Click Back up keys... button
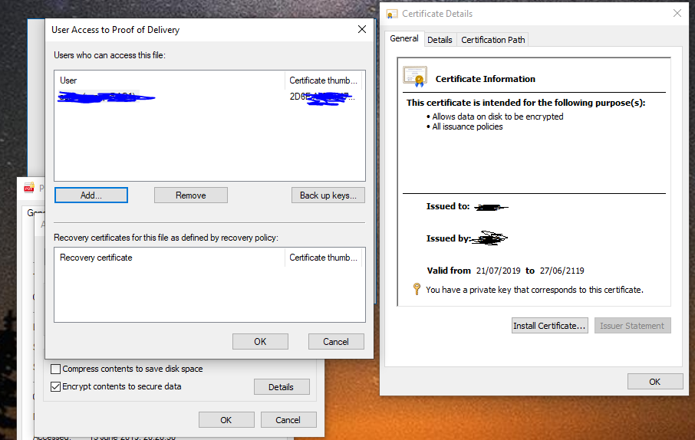The image size is (695, 440). (x=328, y=195)
